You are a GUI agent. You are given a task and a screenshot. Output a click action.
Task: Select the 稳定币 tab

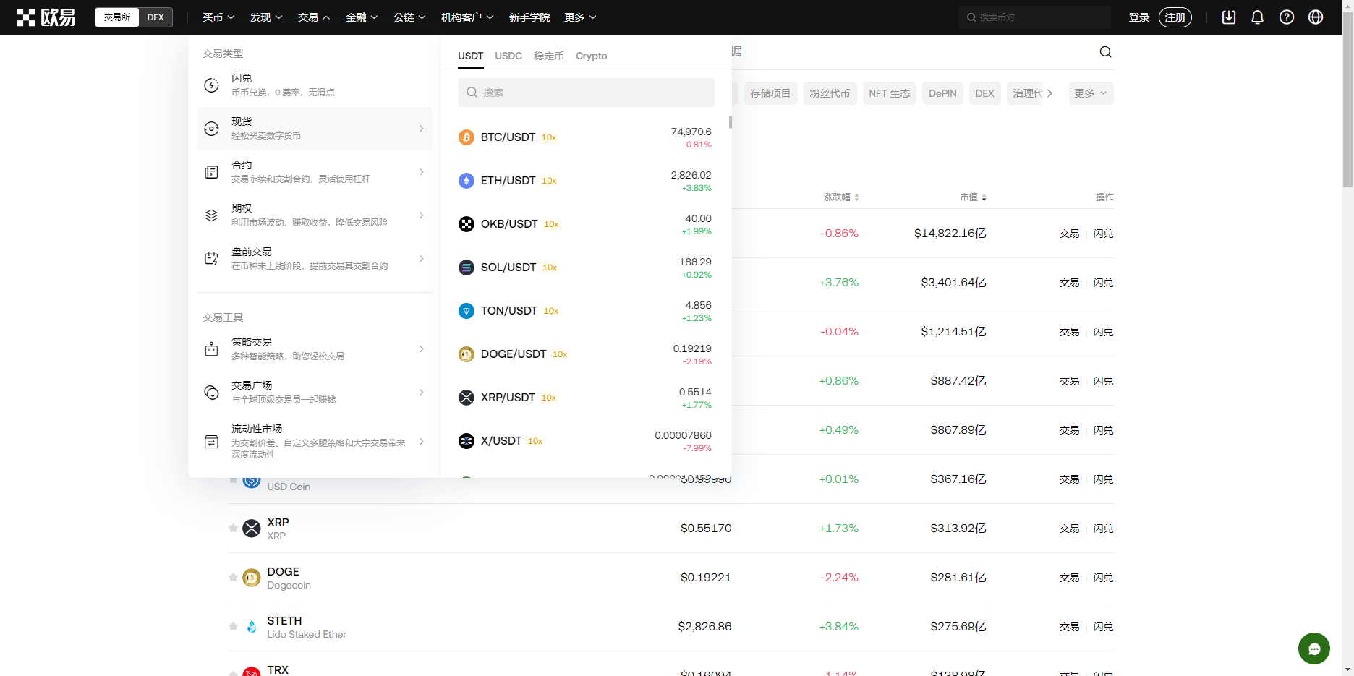tap(549, 56)
